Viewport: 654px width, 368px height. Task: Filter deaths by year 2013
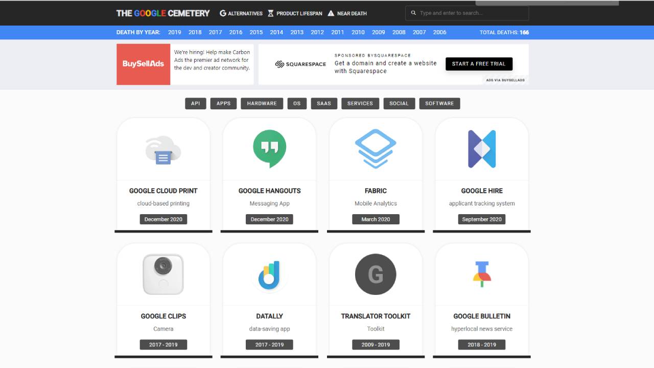coord(297,32)
